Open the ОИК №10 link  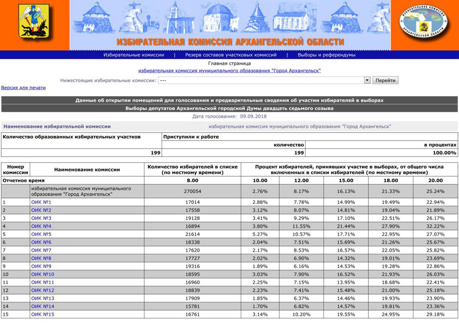click(43, 274)
